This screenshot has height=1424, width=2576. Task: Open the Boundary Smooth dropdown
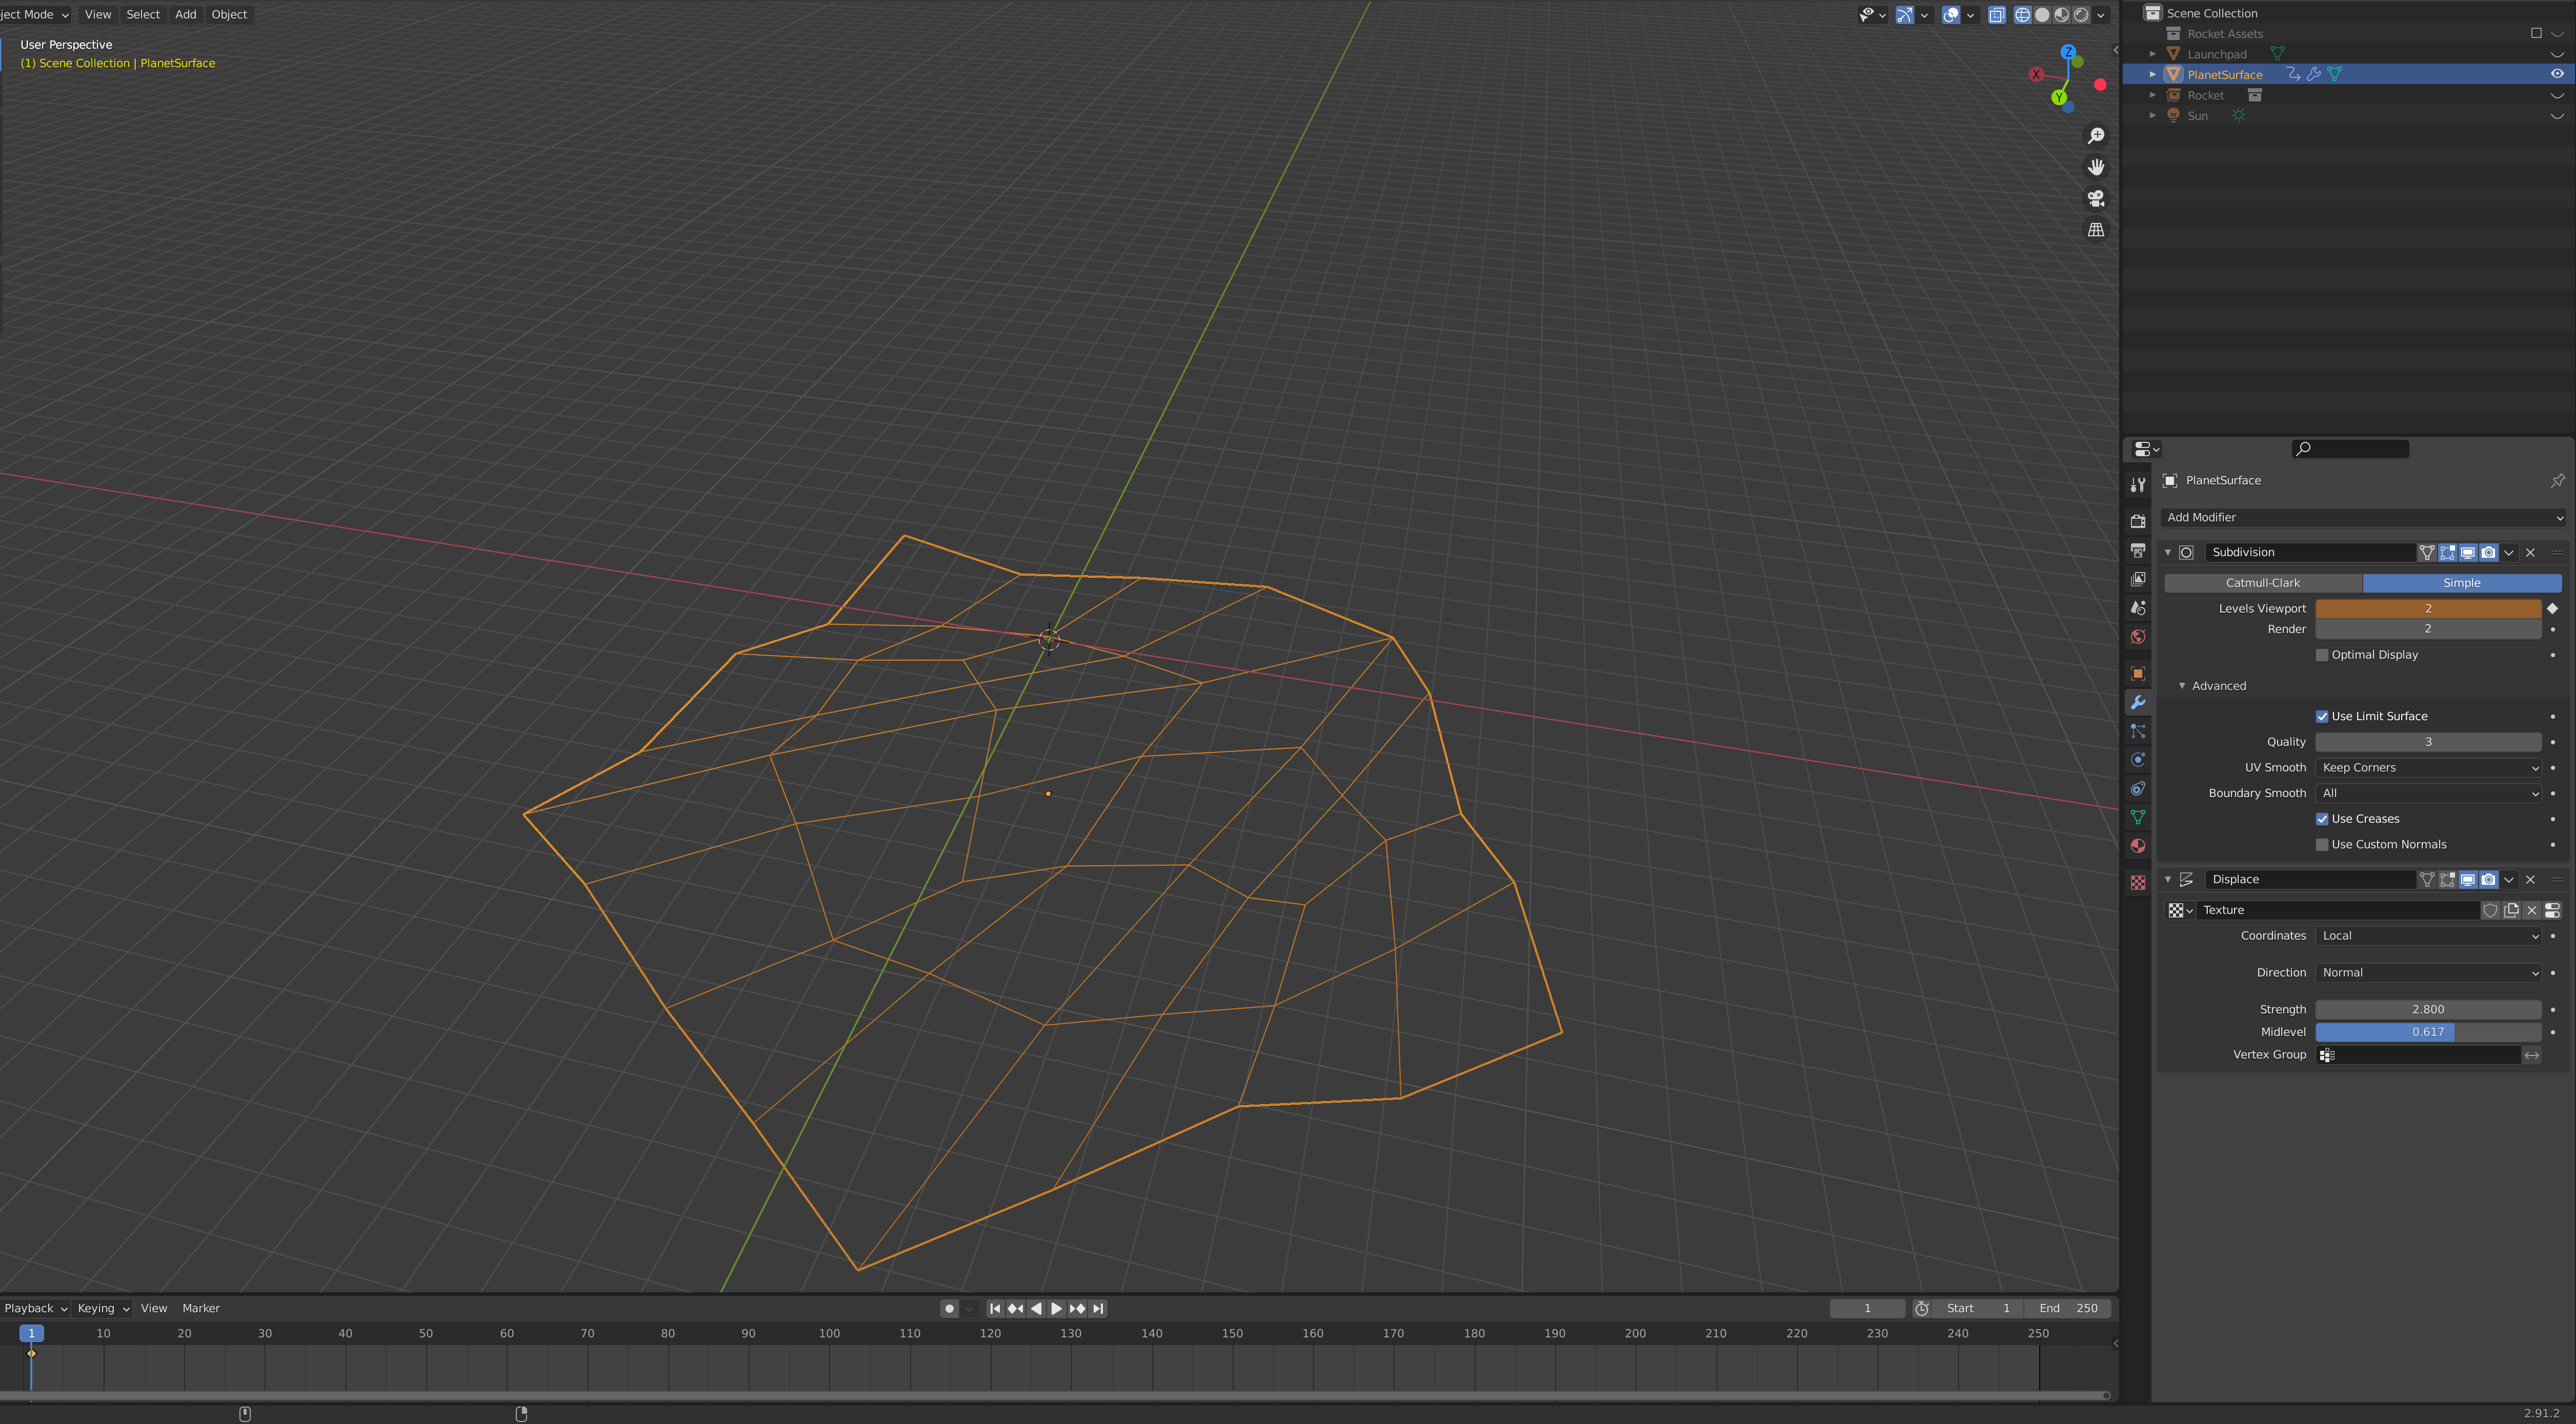click(x=2428, y=793)
